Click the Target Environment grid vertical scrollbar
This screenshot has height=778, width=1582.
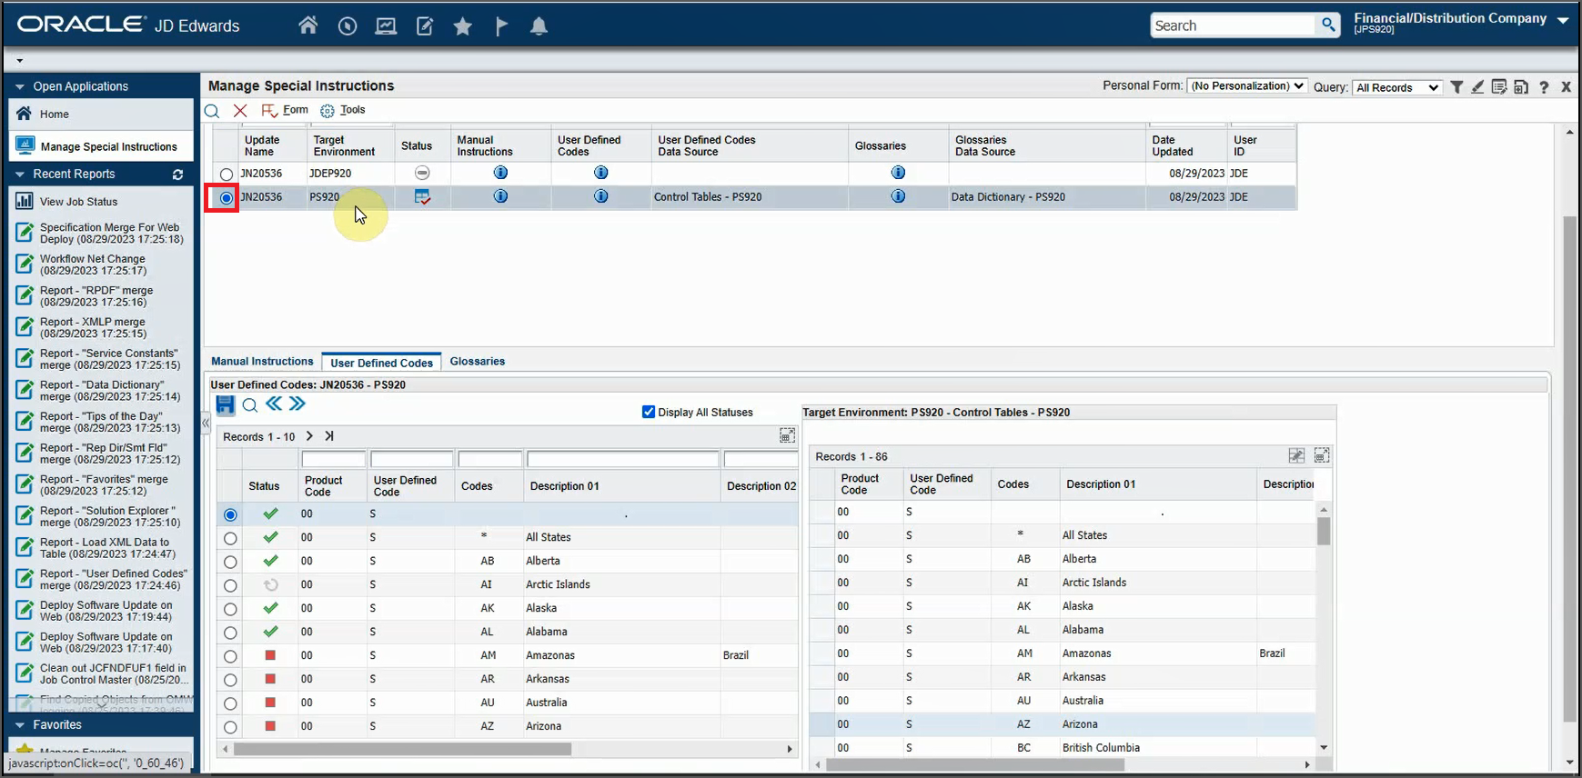click(1324, 531)
